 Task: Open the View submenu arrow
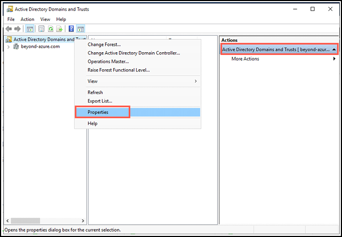196,81
